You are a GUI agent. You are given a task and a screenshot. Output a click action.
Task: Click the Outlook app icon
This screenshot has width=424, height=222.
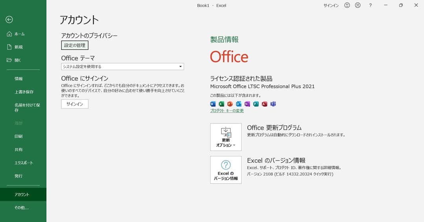click(239, 104)
